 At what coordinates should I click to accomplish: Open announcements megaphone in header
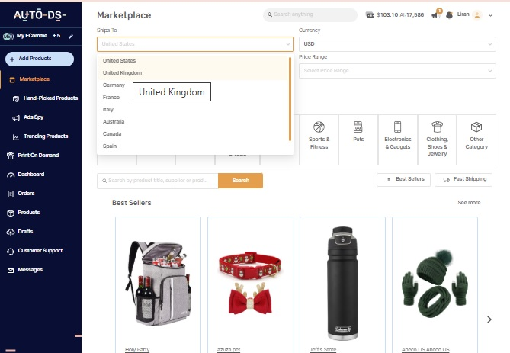435,15
